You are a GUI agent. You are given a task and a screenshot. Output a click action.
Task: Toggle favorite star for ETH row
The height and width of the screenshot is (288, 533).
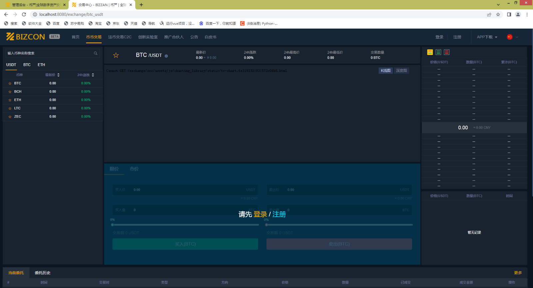point(10,100)
